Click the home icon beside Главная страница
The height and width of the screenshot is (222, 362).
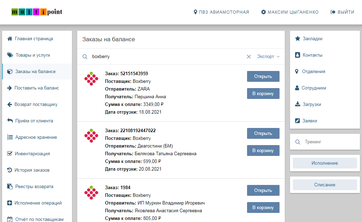[10, 38]
